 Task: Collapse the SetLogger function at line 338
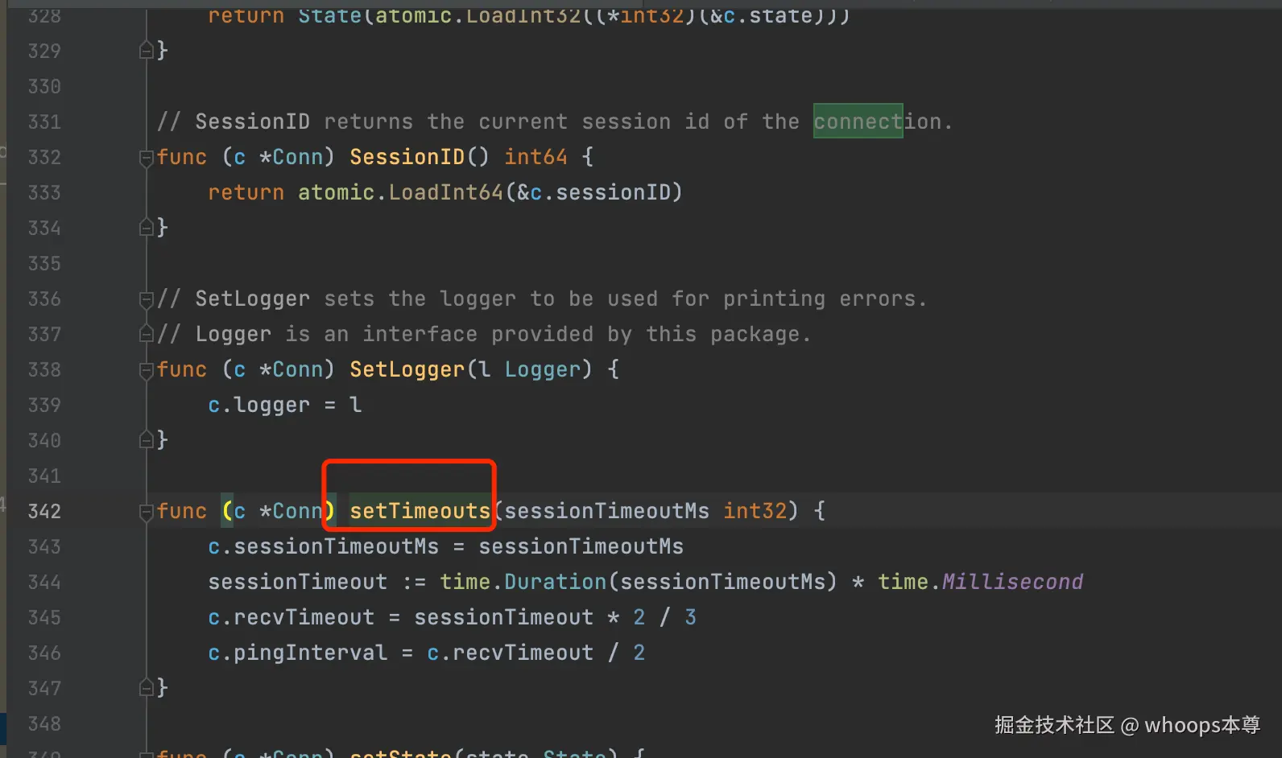coord(147,370)
